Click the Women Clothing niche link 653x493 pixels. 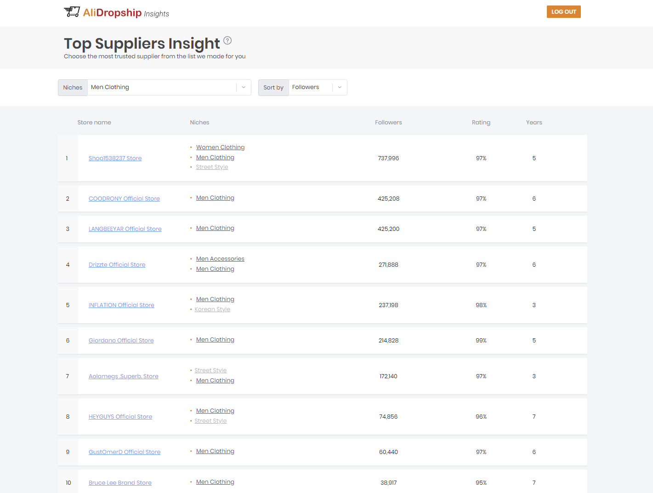220,147
